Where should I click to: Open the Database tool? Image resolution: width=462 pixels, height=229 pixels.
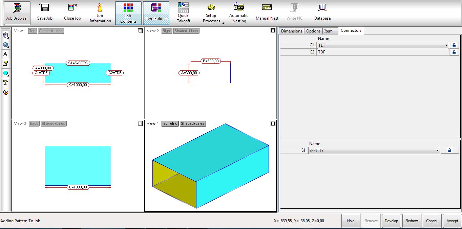click(322, 13)
